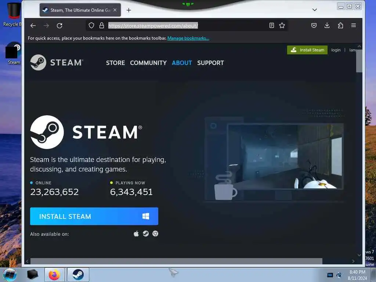Click the scroll right arrow at bottom
The height and width of the screenshot is (282, 376).
353,261
